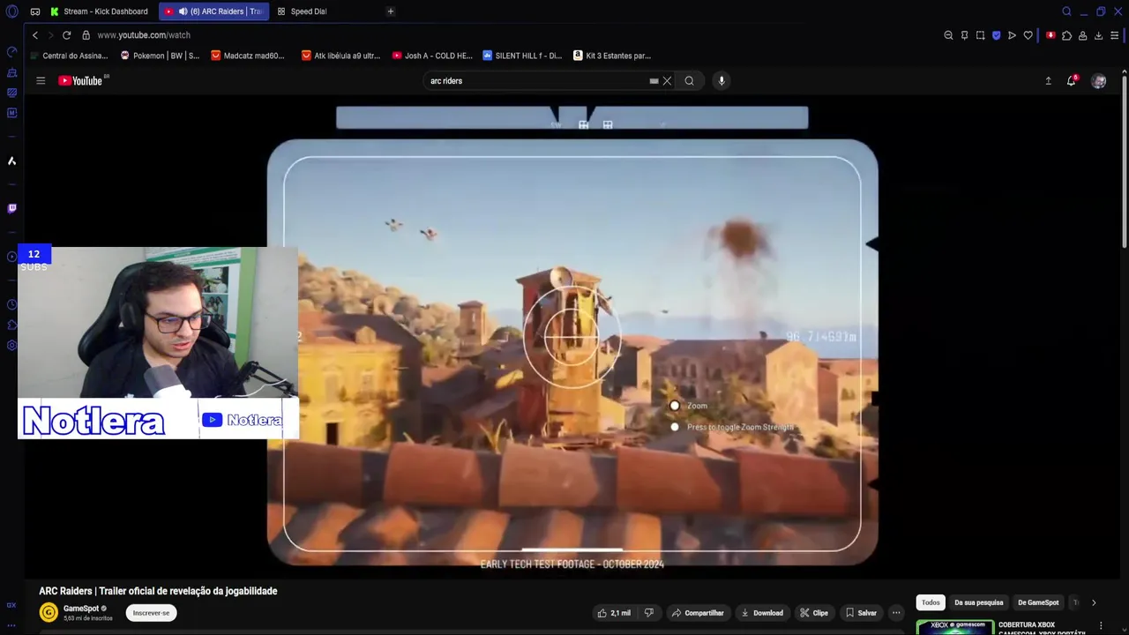The image size is (1129, 635).
Task: Go back with the browser back arrow
Action: [x=34, y=35]
